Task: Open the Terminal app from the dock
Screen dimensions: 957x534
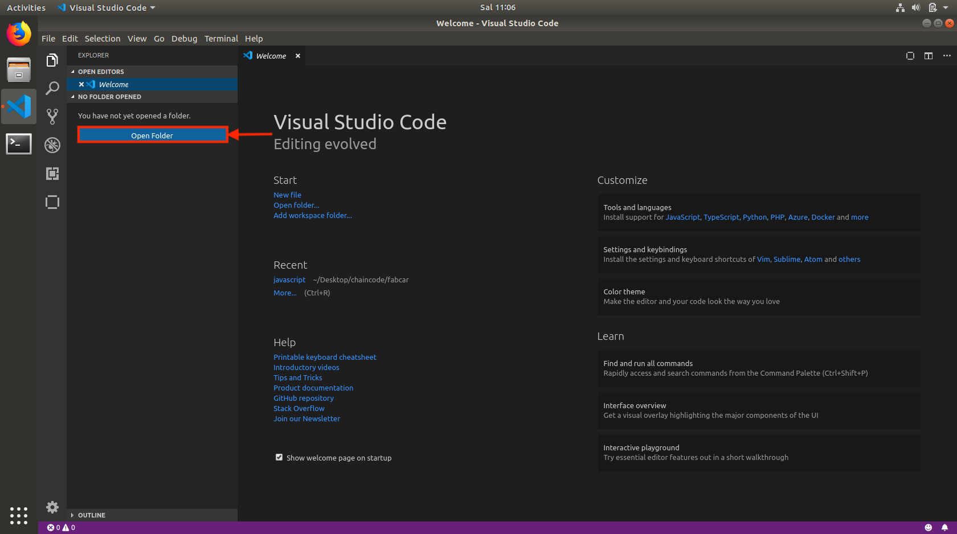Action: pyautogui.click(x=19, y=143)
